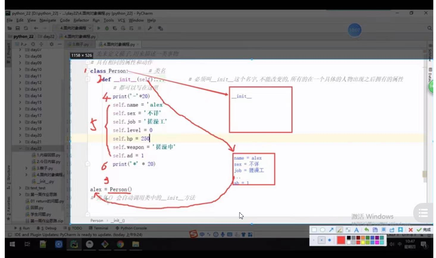Close the 4.面向对象编程.py editor tab
This screenshot has height=258, width=436.
click(138, 44)
